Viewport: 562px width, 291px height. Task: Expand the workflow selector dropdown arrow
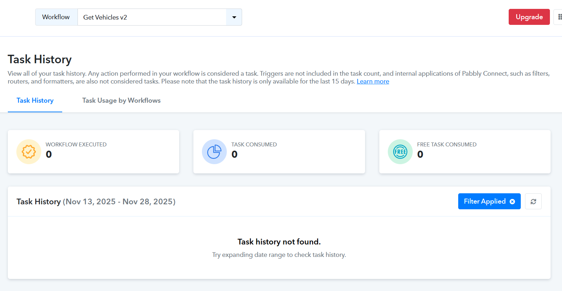[x=234, y=17]
